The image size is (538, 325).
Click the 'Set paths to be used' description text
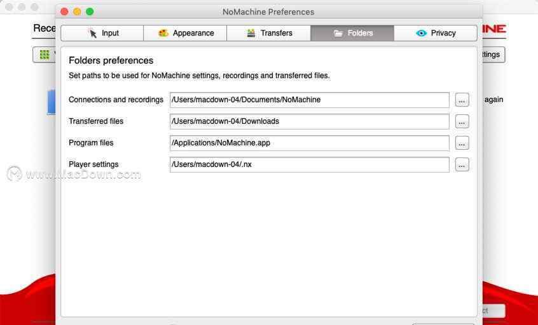click(x=199, y=76)
